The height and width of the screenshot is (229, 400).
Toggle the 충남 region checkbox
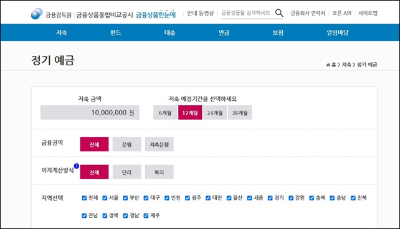(332, 198)
